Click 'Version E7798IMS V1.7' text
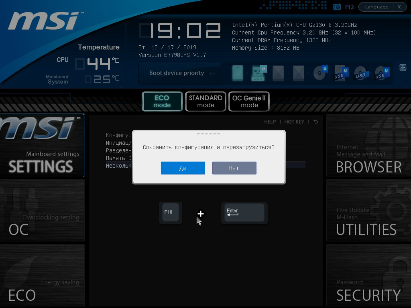 click(172, 55)
